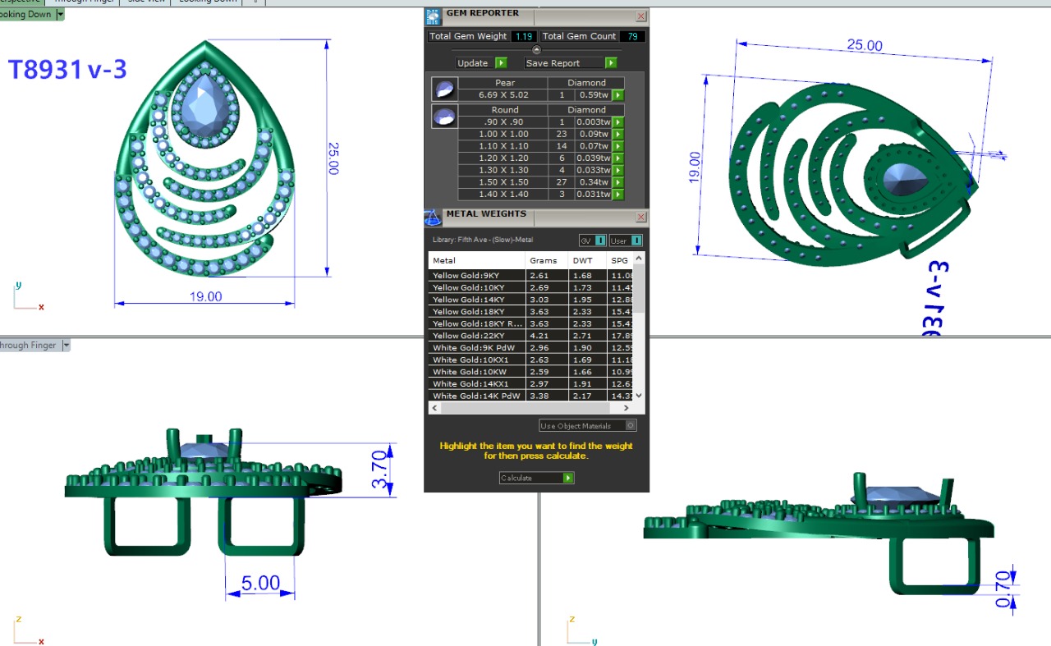The height and width of the screenshot is (646, 1051).
Task: Click green arrow for 0.59tw pear diamond
Action: click(x=618, y=95)
